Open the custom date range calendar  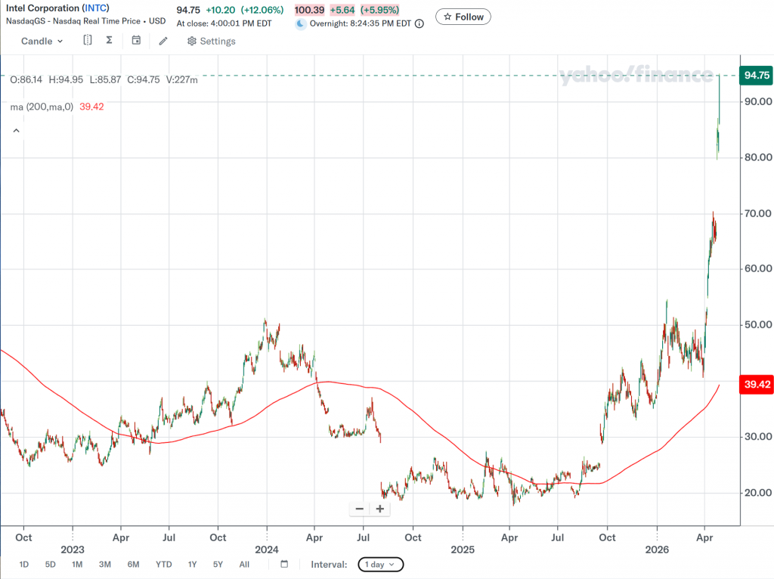[284, 564]
